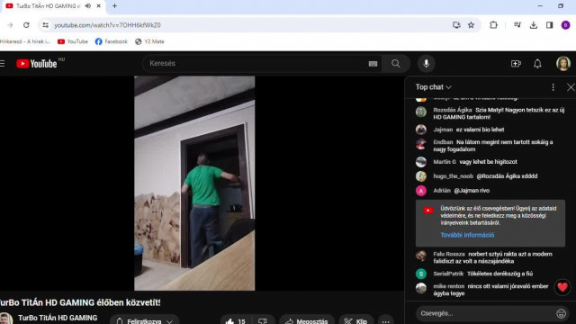Open the on-screen keyboard icon in search
This screenshot has height=324, width=576.
point(373,64)
